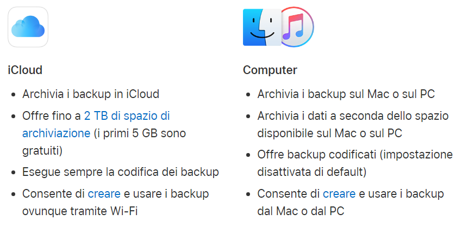
Task: Click the "Computer" section heading
Action: coord(270,70)
